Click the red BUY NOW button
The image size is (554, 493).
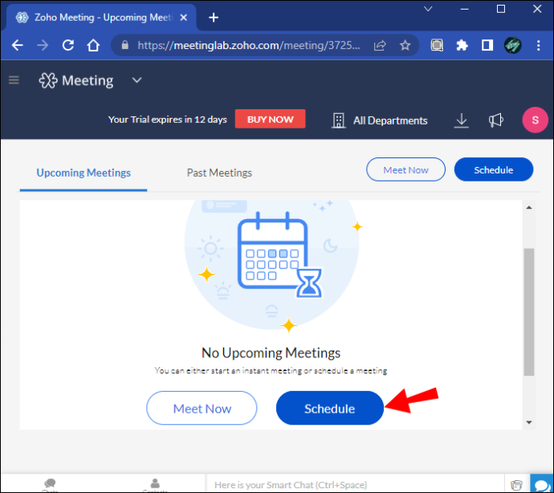tap(270, 119)
